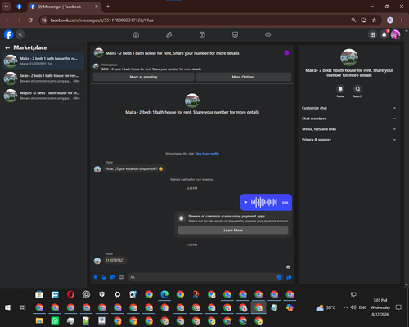Open the account profile picture menu
Screen dimensions: 409x327
(x=396, y=34)
